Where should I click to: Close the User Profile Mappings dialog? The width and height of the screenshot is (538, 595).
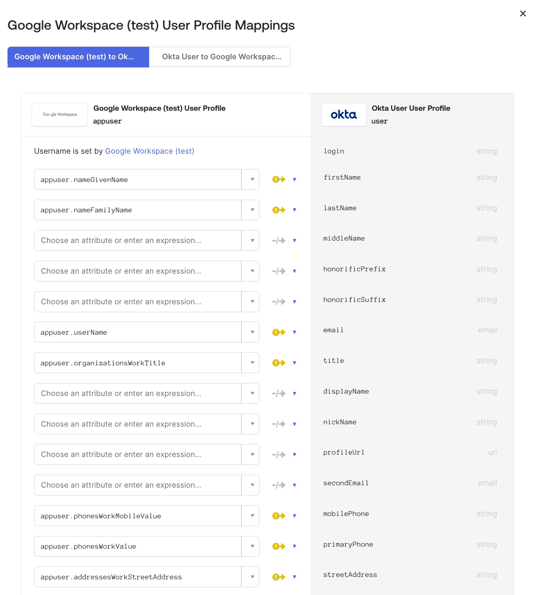coord(523,14)
